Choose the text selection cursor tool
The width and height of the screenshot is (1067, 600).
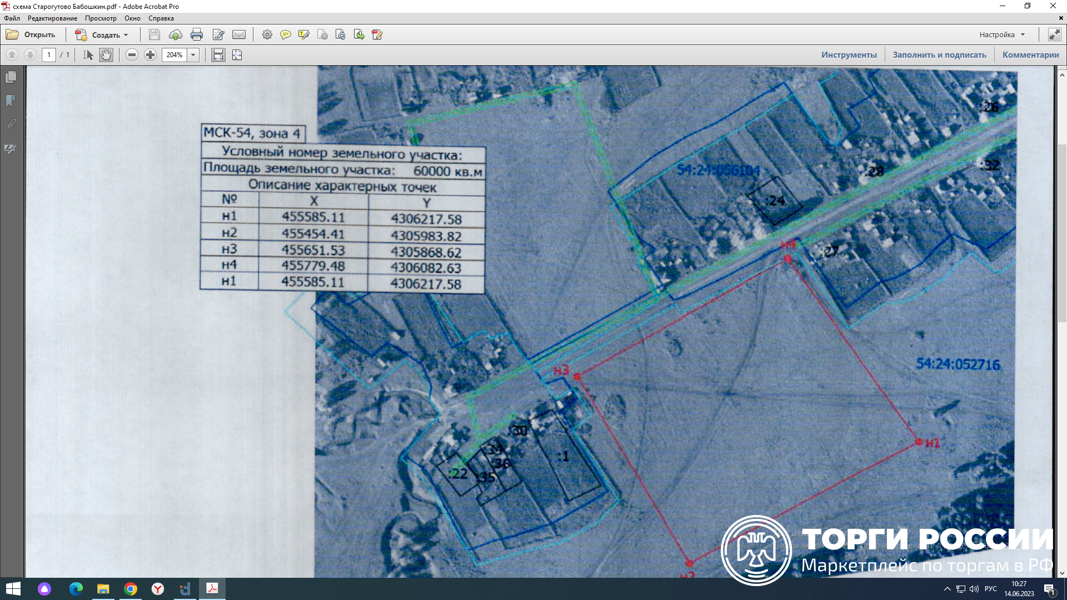click(x=88, y=54)
